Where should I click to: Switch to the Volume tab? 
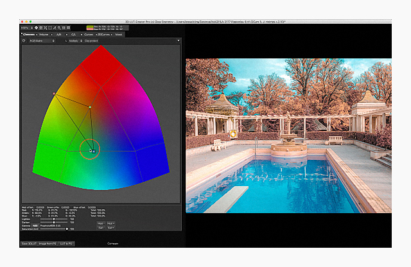[44, 35]
